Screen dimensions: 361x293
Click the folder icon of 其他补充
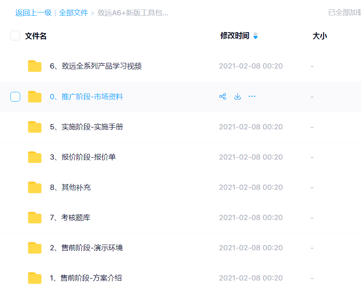coord(35,187)
